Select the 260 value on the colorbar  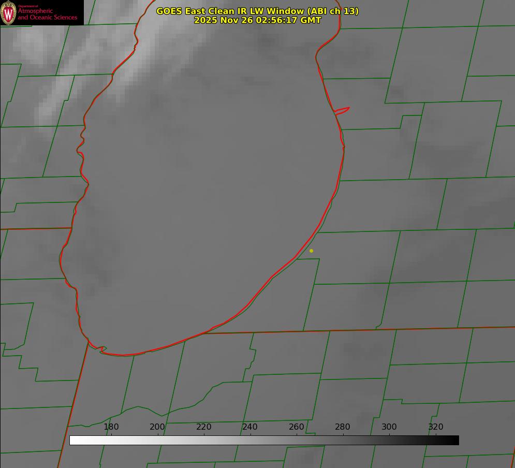[x=297, y=427]
